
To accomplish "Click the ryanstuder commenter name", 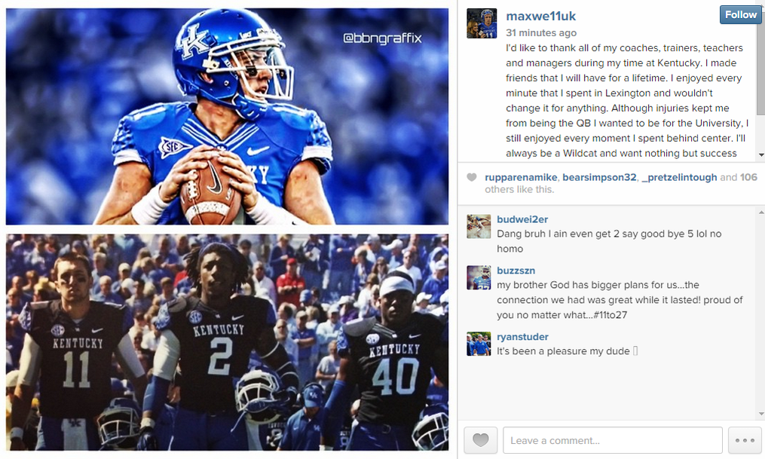I will [522, 337].
